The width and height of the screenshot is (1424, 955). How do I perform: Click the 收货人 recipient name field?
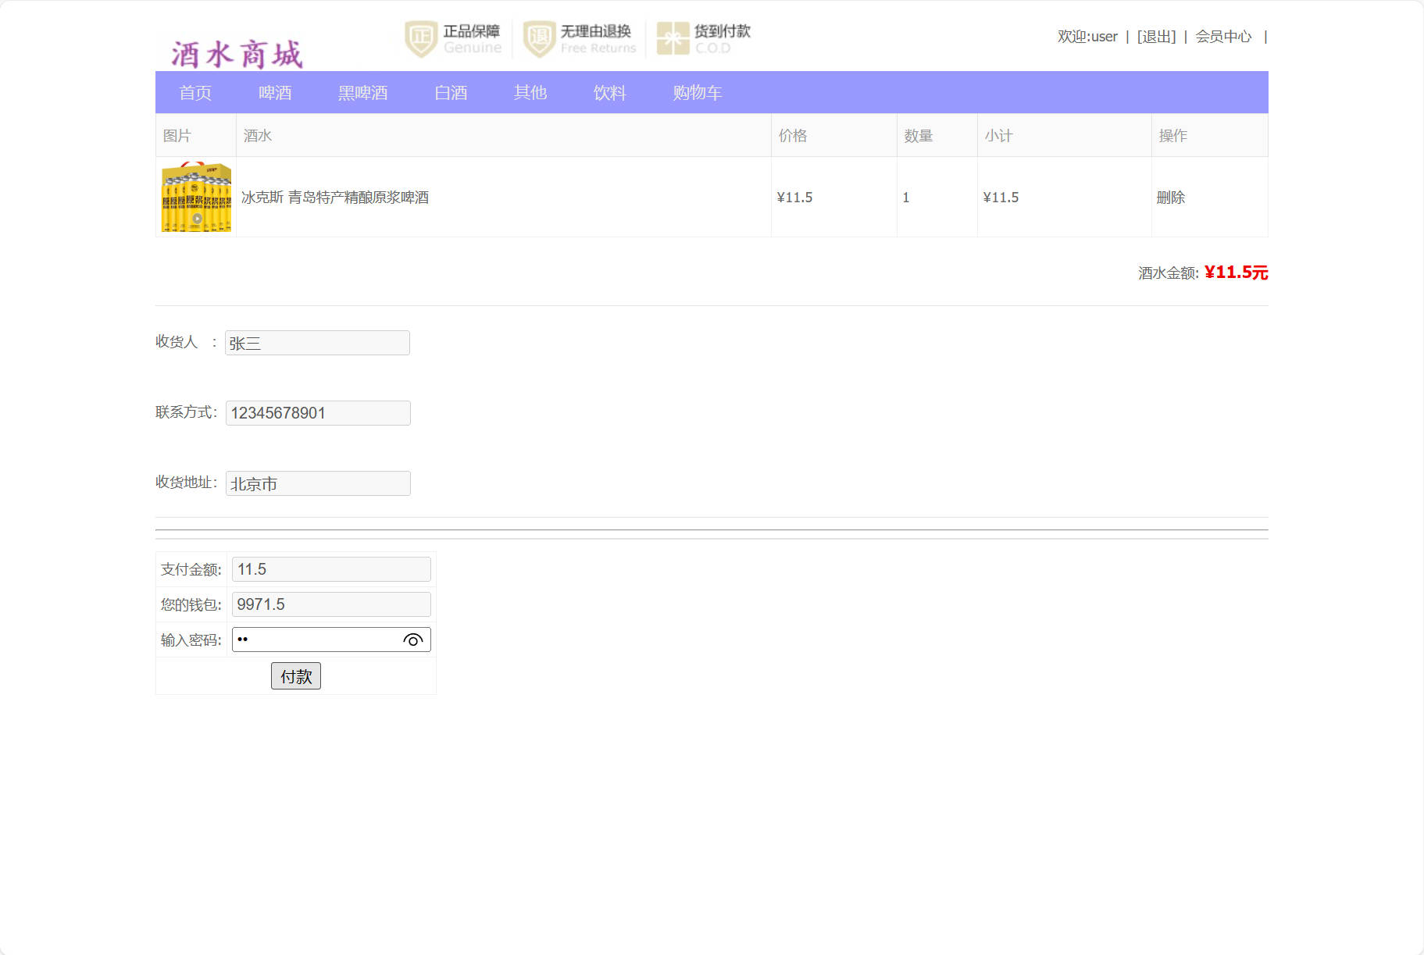pos(317,342)
